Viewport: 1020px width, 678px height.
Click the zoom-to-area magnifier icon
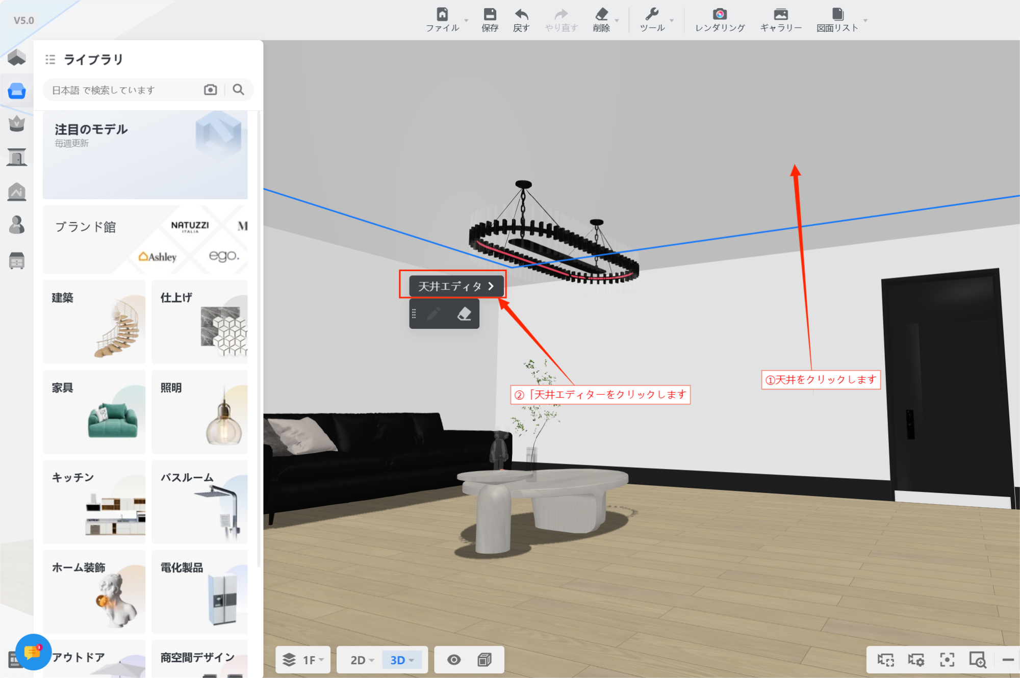978,660
